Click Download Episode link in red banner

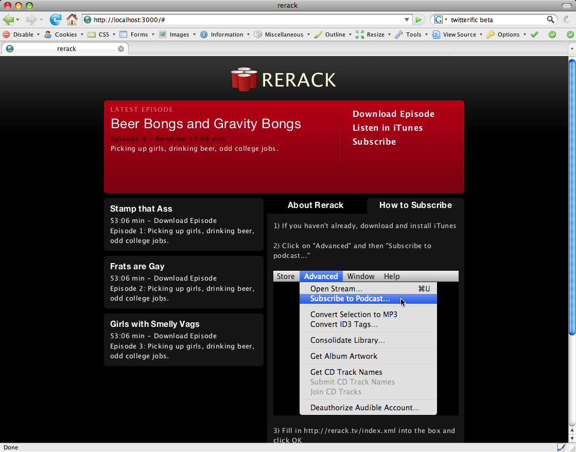click(393, 114)
